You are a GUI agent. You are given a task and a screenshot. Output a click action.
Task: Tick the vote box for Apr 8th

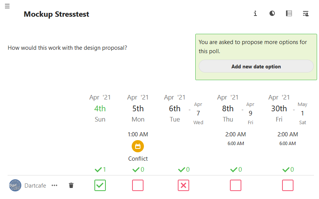click(x=236, y=185)
